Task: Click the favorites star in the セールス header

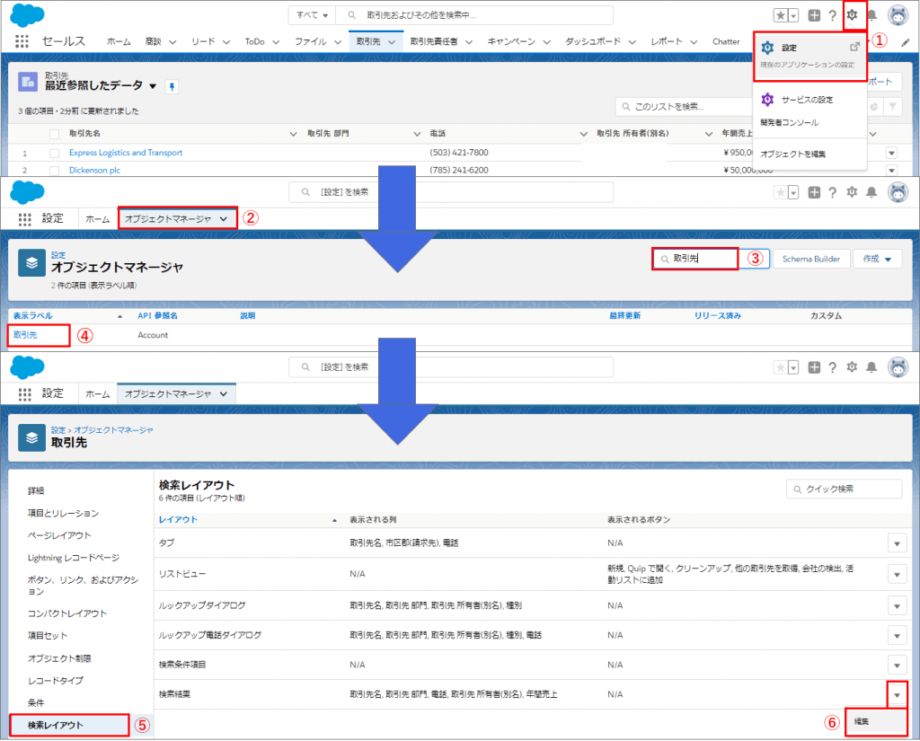Action: 781,16
